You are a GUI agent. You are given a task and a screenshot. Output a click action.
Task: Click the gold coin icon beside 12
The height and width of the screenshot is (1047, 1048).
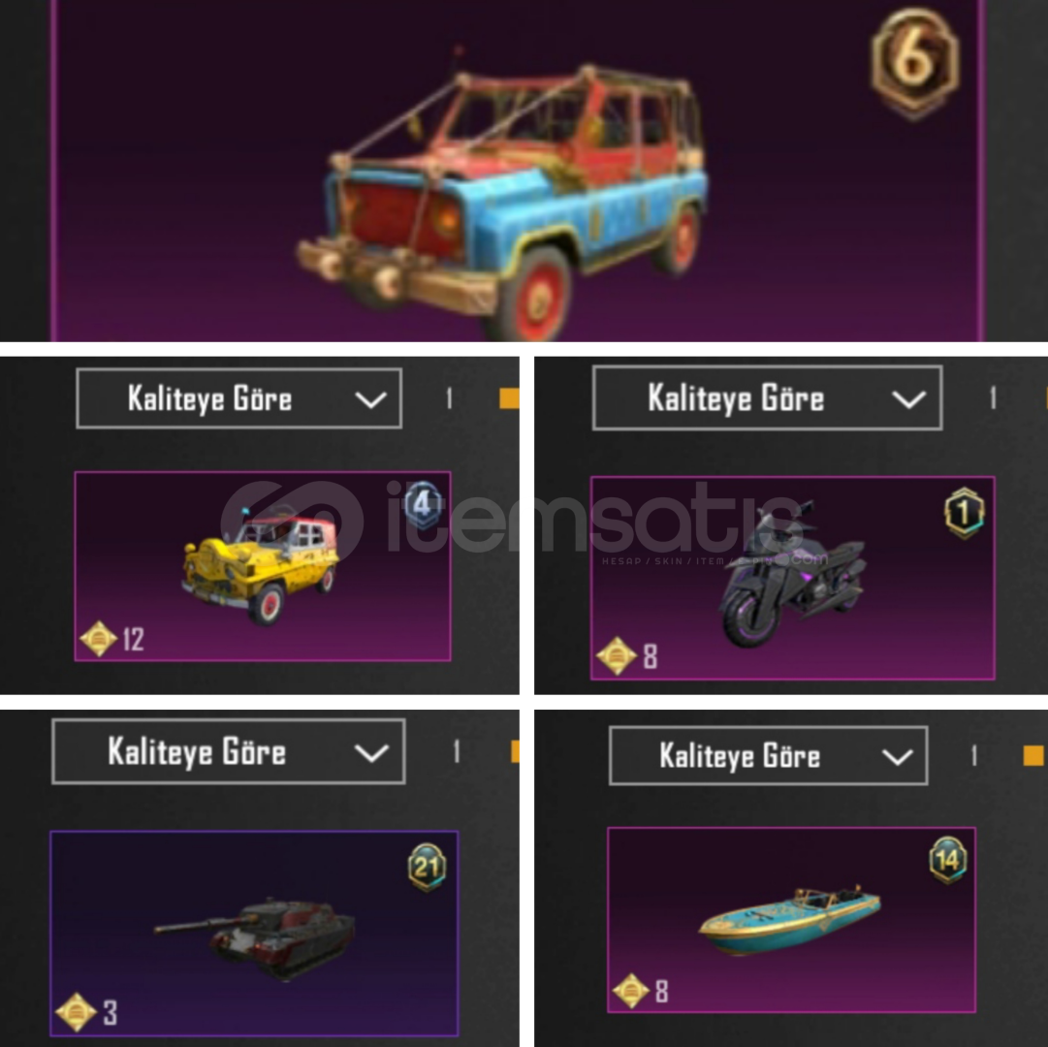(98, 639)
